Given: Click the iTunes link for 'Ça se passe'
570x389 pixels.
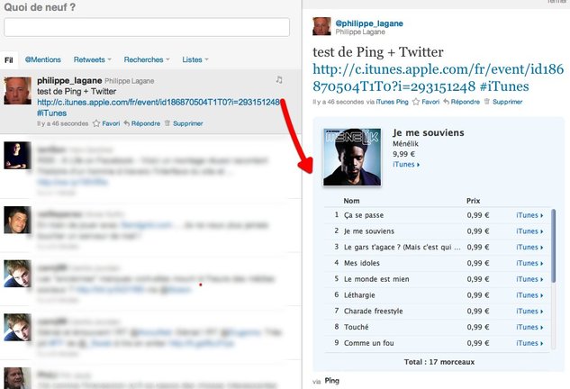Looking at the screenshot, I should [x=531, y=216].
